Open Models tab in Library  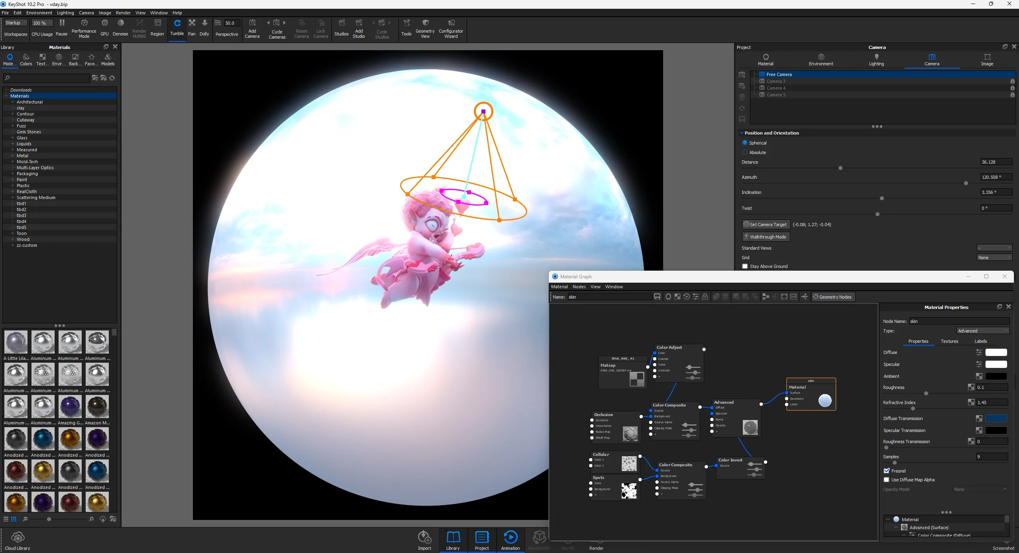click(x=108, y=60)
